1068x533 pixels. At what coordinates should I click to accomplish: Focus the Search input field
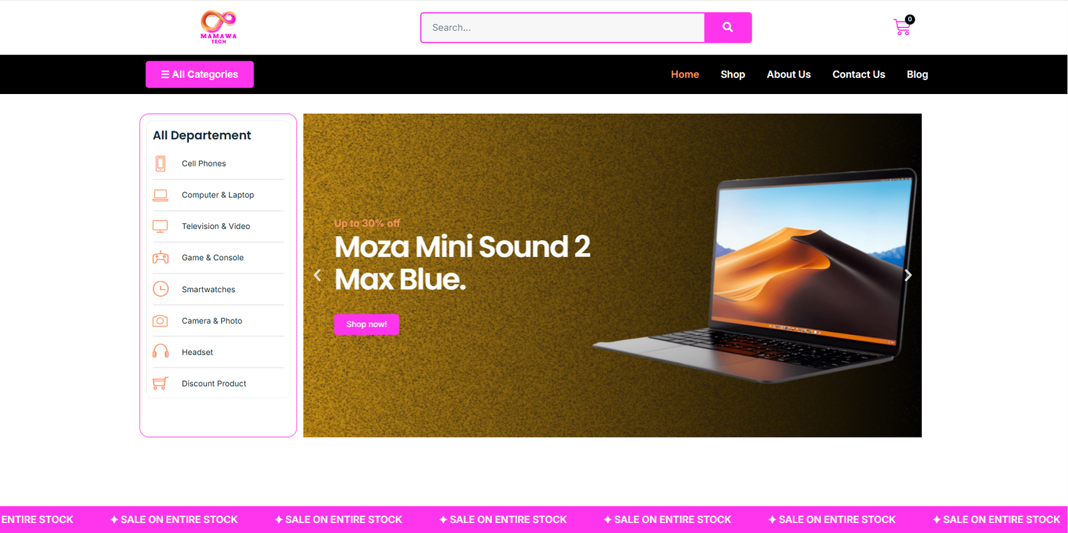(x=563, y=27)
